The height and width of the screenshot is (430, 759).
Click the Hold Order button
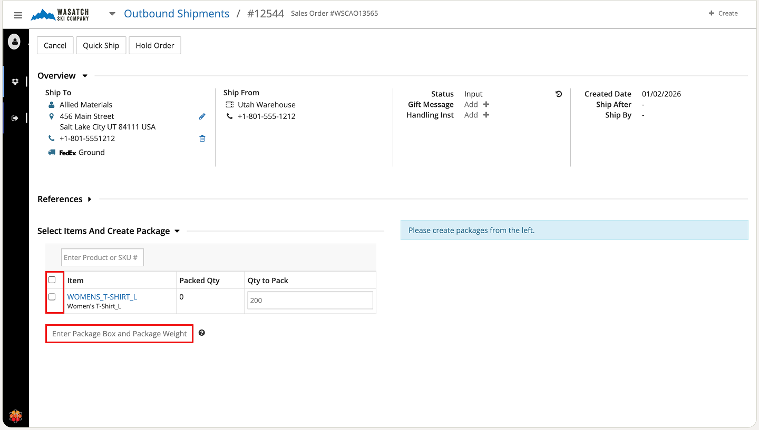[155, 46]
